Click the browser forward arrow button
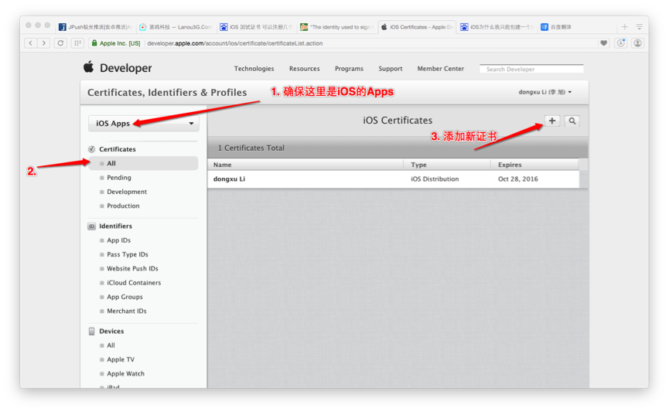 pyautogui.click(x=44, y=43)
